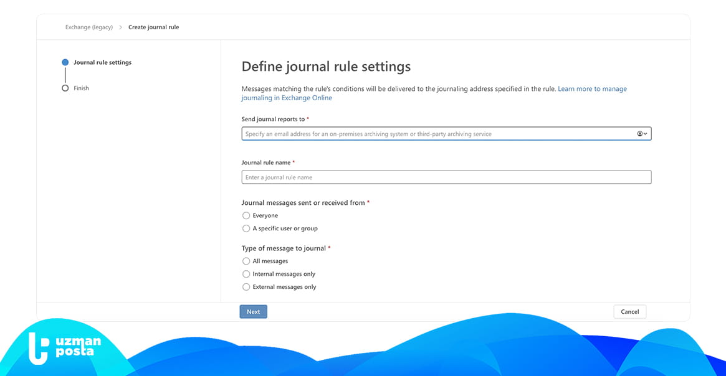The width and height of the screenshot is (726, 376).
Task: Open Learn more to manage journaling link
Action: pyautogui.click(x=592, y=89)
